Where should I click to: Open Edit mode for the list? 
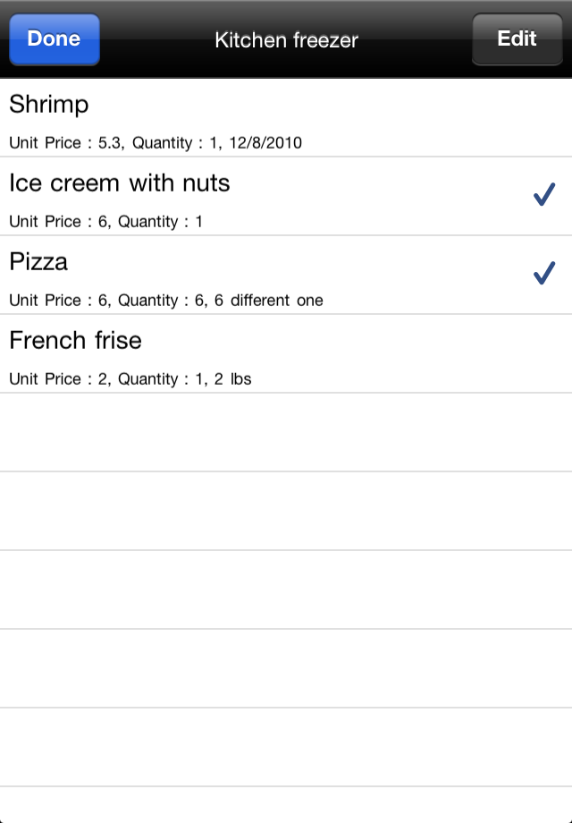517,39
